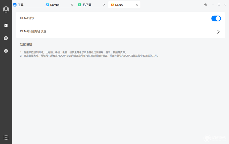
Task: Click the 功能说明 heading
Action: (x=26, y=45)
